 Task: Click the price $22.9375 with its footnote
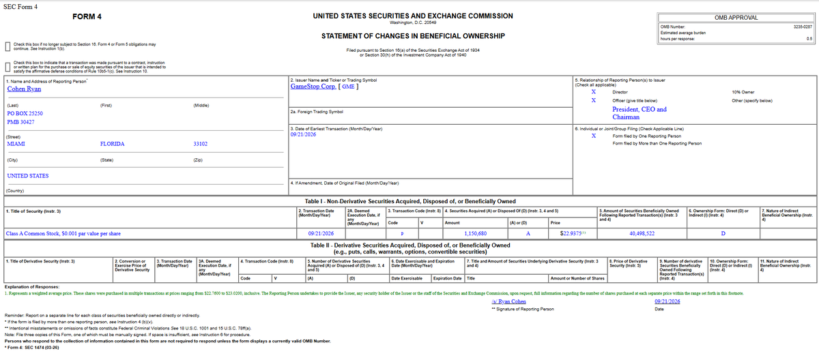tap(573, 234)
